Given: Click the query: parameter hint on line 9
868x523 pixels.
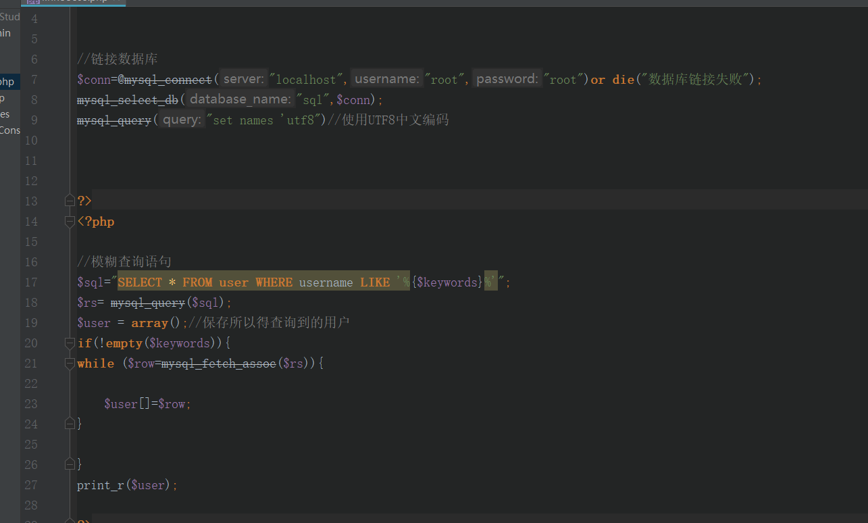Looking at the screenshot, I should [x=182, y=120].
